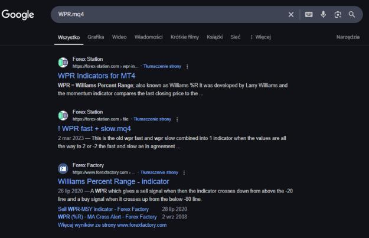Open the ! WPR fast + slow.mq4 result
Image resolution: width=369 pixels, height=238 pixels.
pyautogui.click(x=94, y=129)
